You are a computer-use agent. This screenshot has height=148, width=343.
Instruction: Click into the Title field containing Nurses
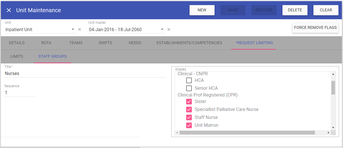85,73
